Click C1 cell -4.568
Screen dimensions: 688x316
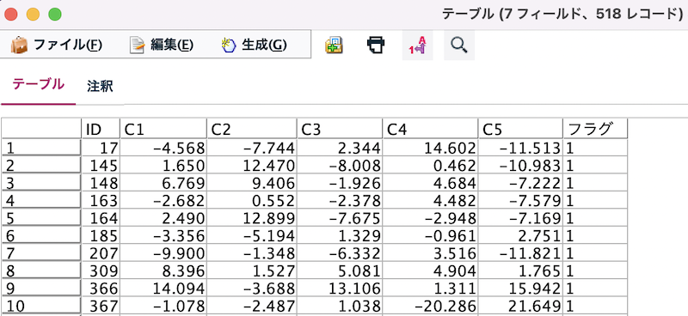click(x=163, y=149)
